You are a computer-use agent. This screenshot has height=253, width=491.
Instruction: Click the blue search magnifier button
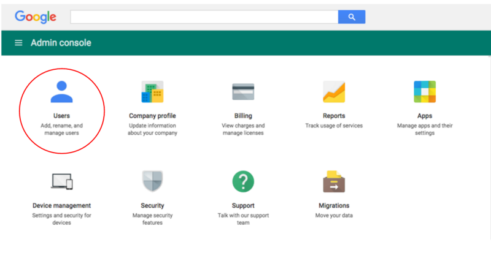click(x=352, y=17)
